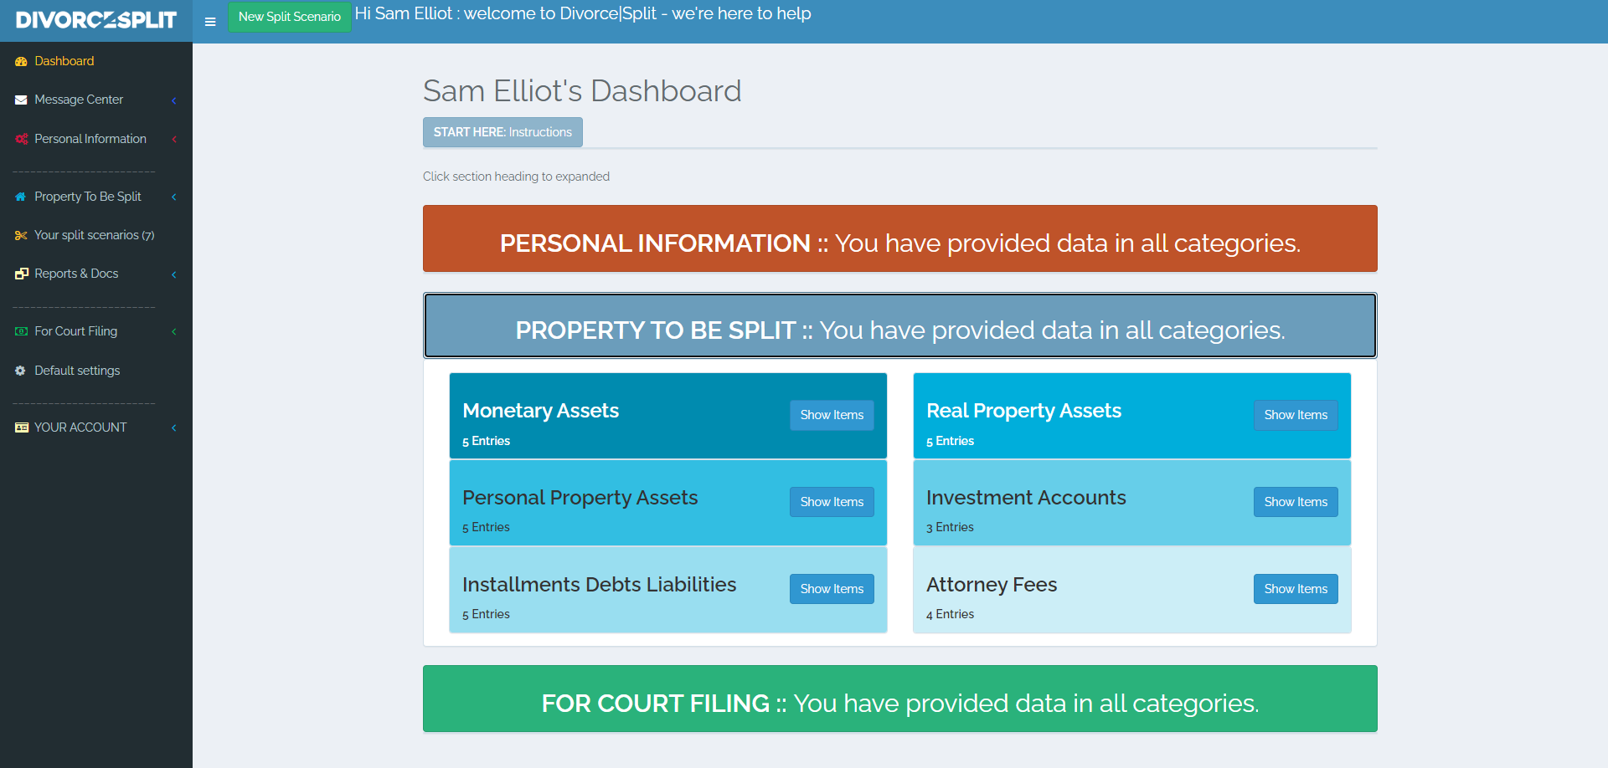Viewport: 1608px width, 768px height.
Task: Select the For Court Filing icon
Action: pyautogui.click(x=19, y=330)
